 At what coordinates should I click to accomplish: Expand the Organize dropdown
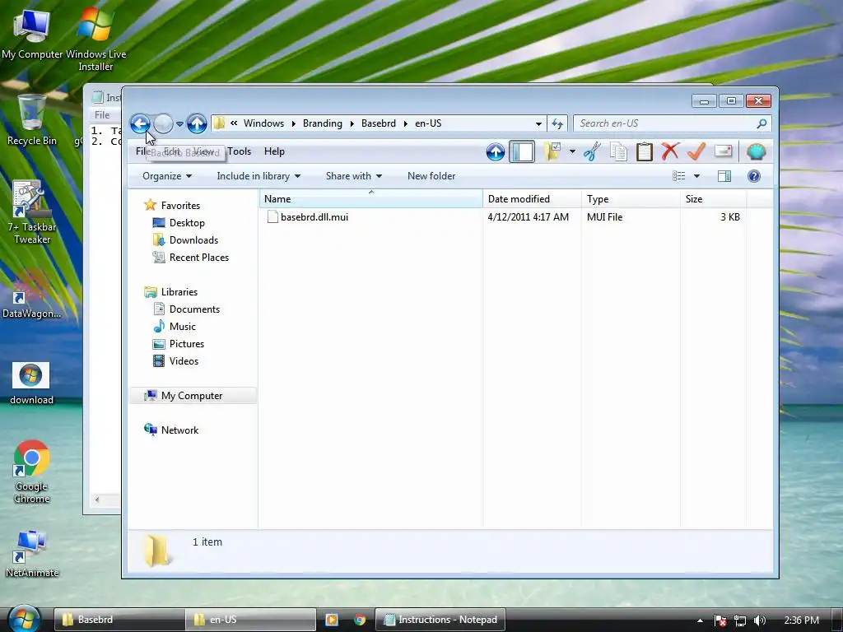coord(166,176)
